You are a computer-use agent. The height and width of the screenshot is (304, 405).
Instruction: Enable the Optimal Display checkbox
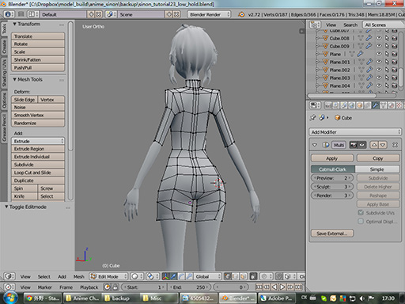point(361,222)
